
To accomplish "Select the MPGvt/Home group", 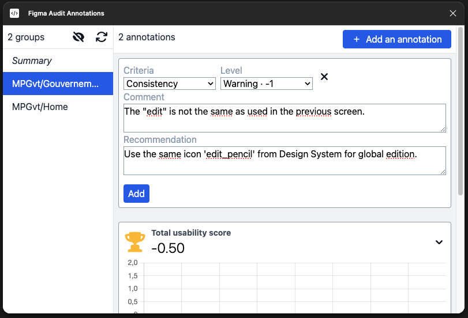I will click(x=58, y=107).
